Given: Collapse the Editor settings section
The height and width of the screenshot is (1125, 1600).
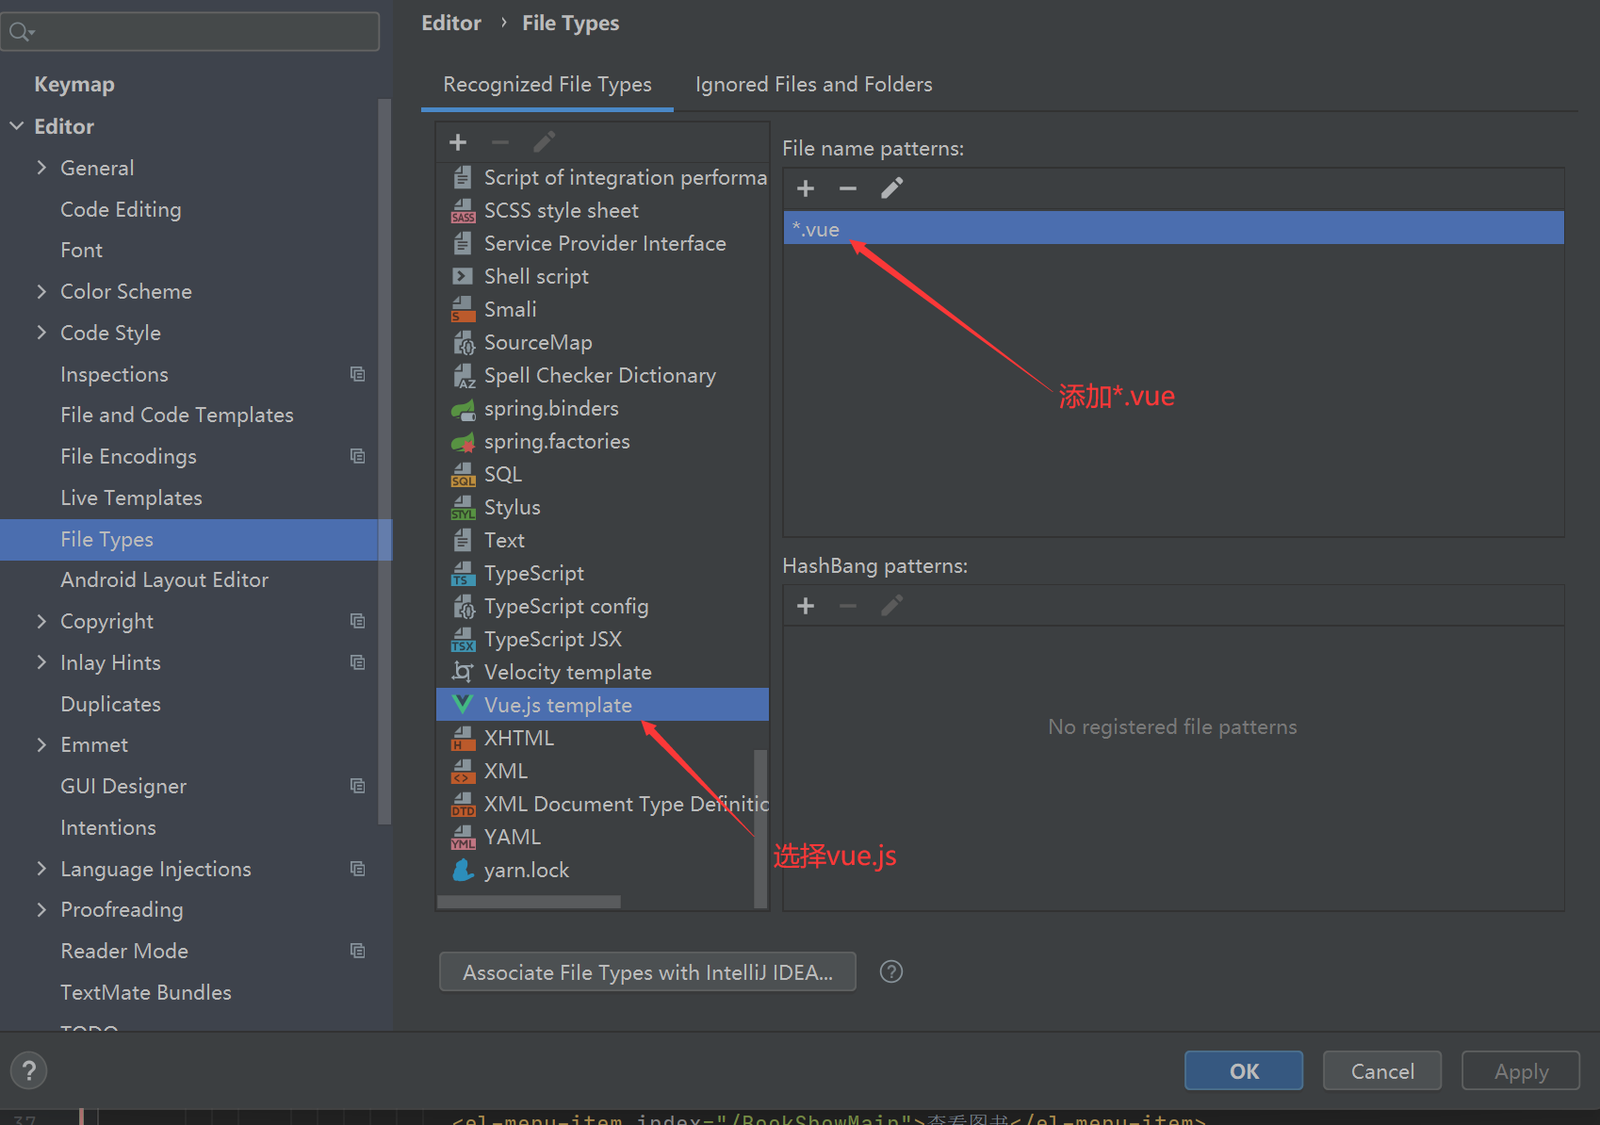Looking at the screenshot, I should pyautogui.click(x=17, y=126).
